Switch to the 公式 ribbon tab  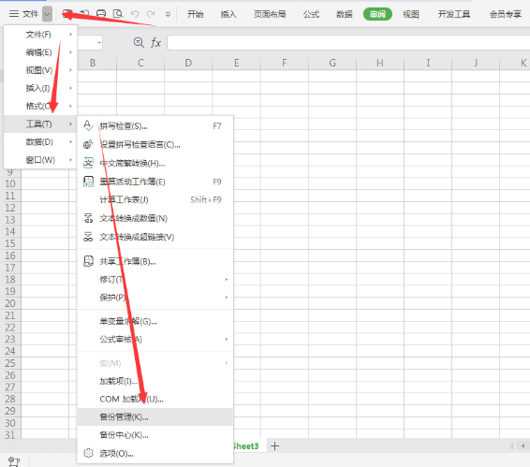point(311,14)
